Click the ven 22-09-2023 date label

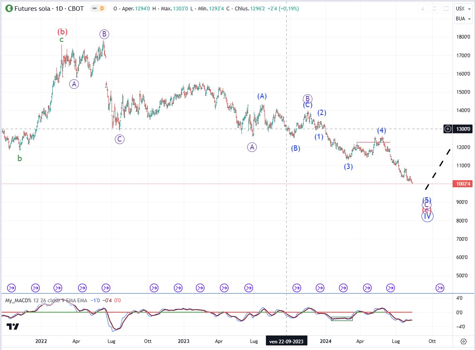point(286,342)
